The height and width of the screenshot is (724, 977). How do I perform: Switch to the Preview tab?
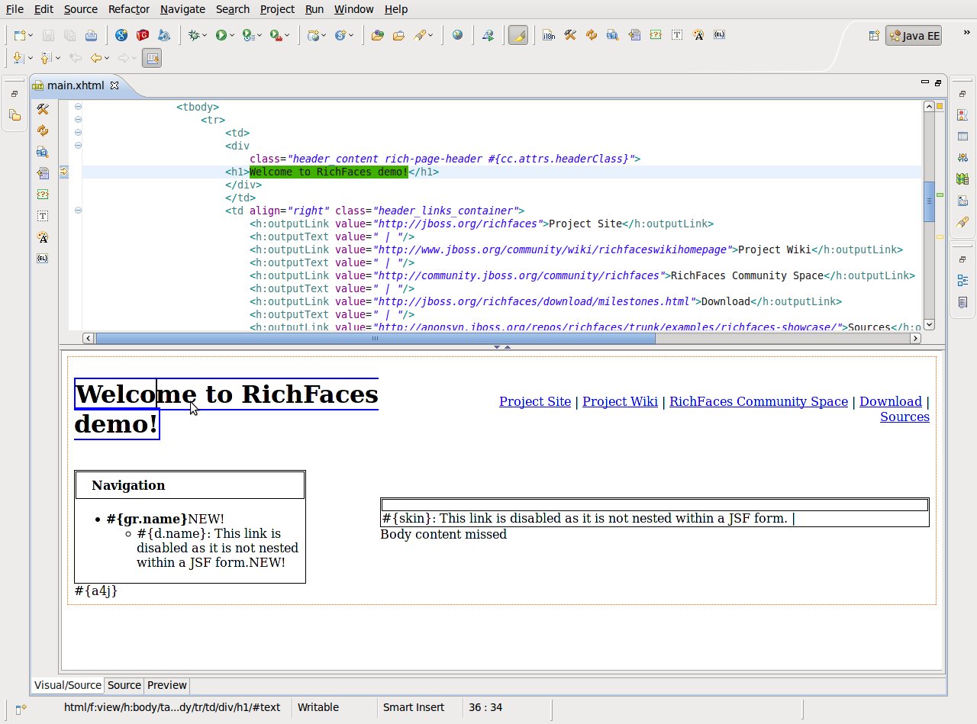(x=166, y=685)
